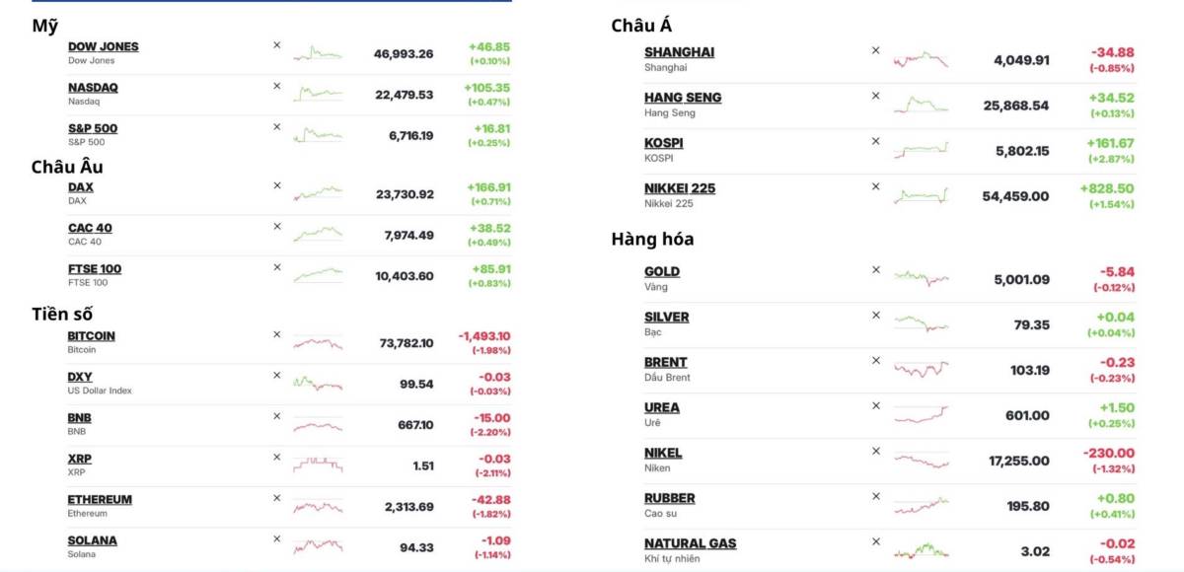Open the UREA sparkline chart
1184x572 pixels.
click(921, 414)
